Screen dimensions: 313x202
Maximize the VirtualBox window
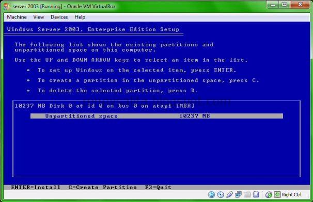pyautogui.click(x=284, y=5)
